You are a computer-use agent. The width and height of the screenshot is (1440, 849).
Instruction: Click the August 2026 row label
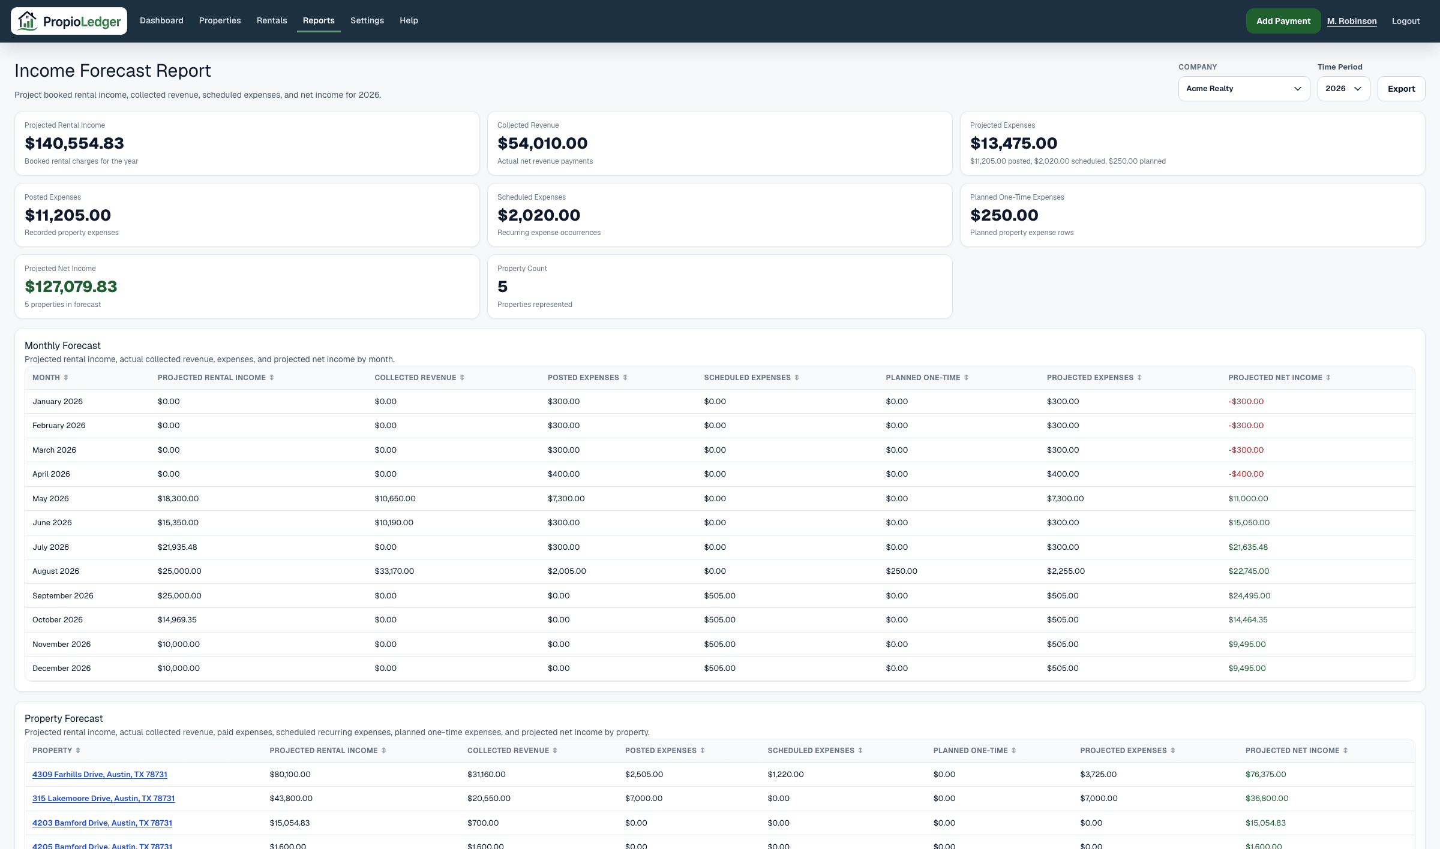pyautogui.click(x=56, y=571)
